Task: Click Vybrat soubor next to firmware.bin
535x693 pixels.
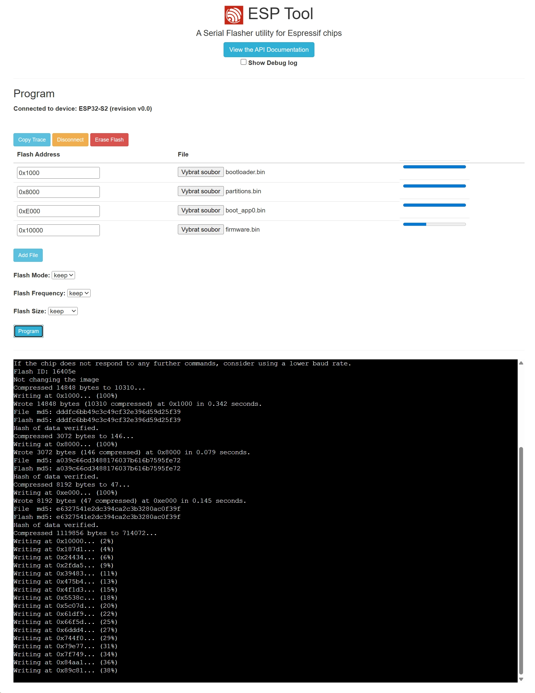Action: 200,230
